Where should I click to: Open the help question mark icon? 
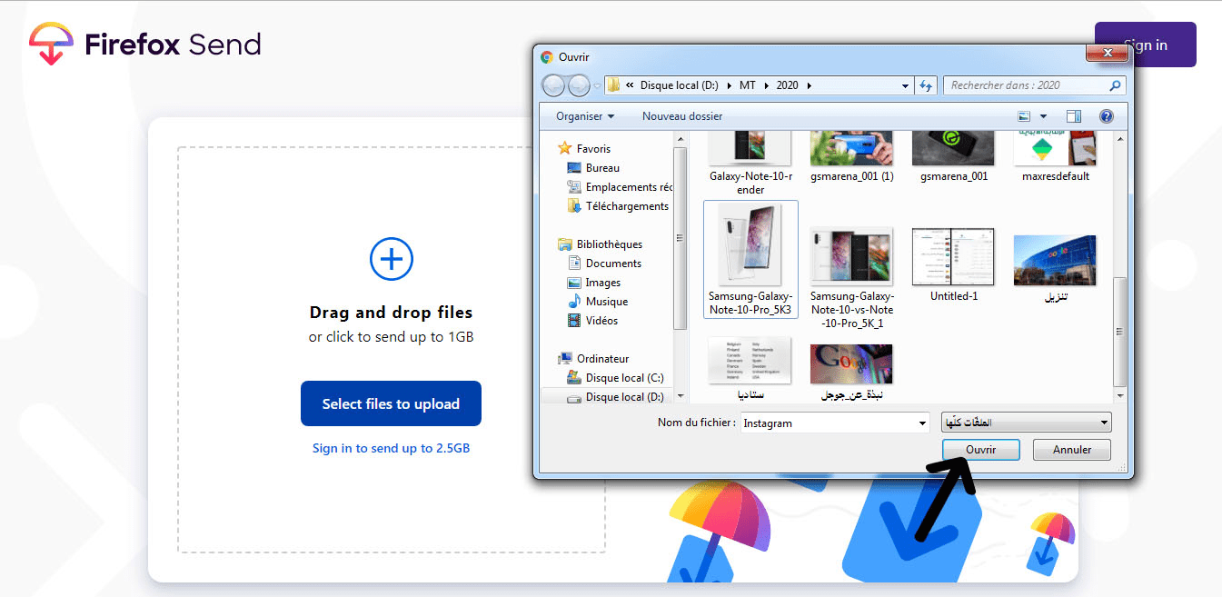click(1106, 116)
